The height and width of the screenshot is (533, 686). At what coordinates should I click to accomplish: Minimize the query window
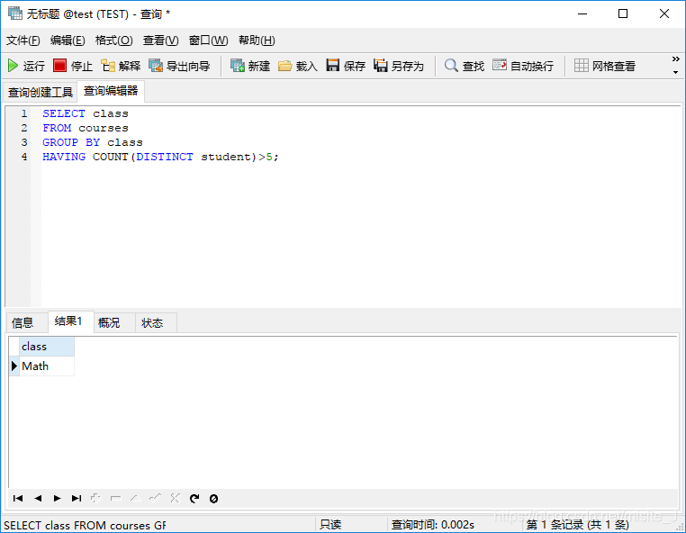point(582,14)
